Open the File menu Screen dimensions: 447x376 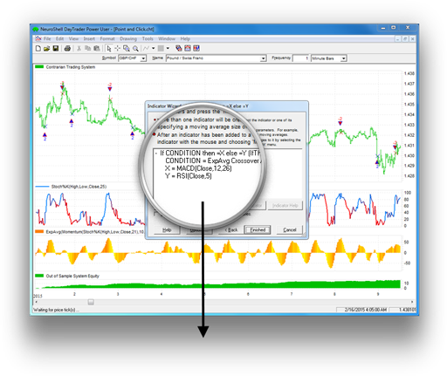pos(47,38)
